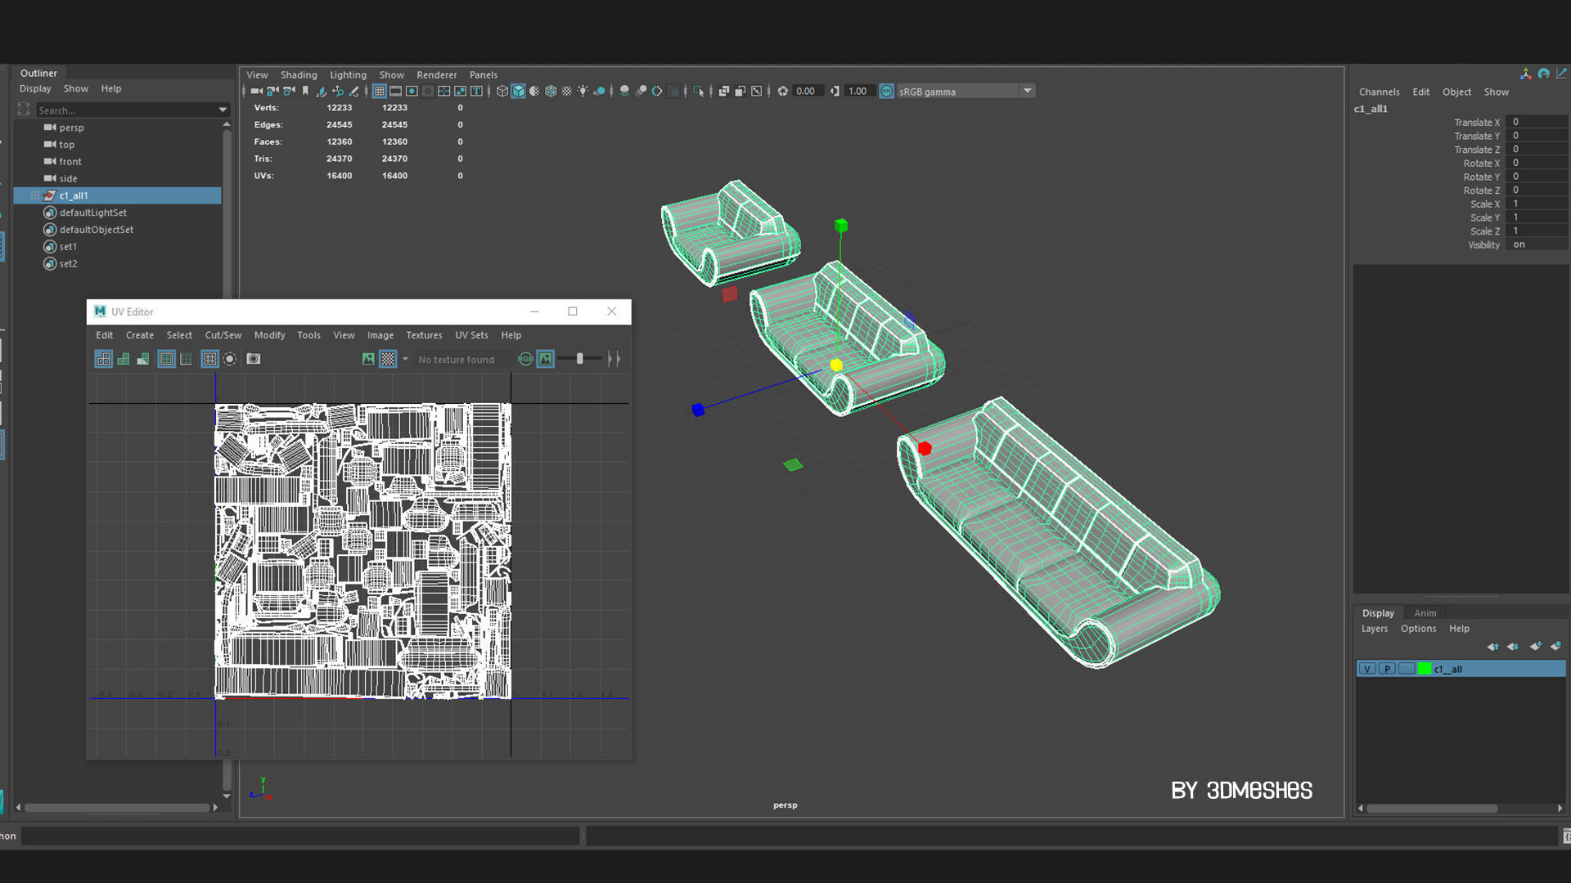Click the RGB channels display icon

[x=525, y=359]
